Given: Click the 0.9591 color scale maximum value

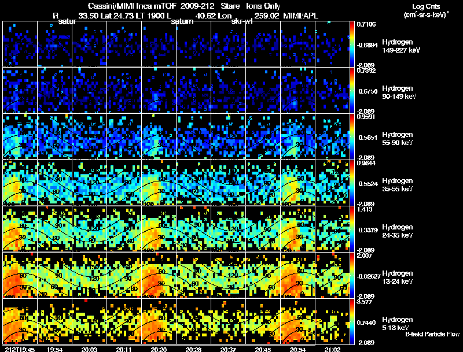Looking at the screenshot, I should 366,117.
